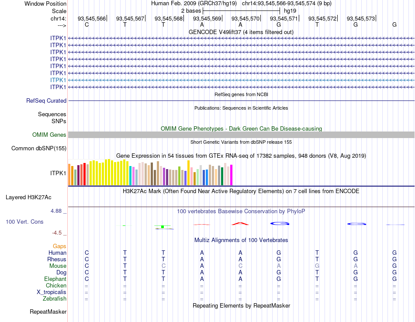Click the horizontal 2 bases scale bar
This screenshot has width=415, height=322.
[x=242, y=11]
